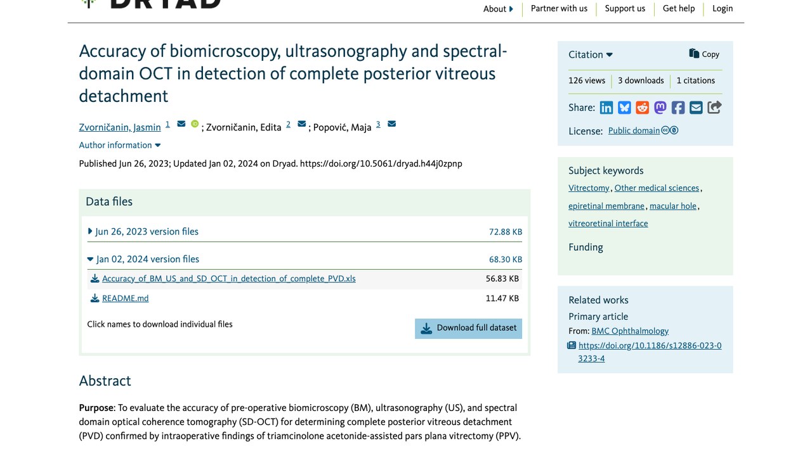Open ORCID icon for Jasmin Zvorničanin

[195, 124]
